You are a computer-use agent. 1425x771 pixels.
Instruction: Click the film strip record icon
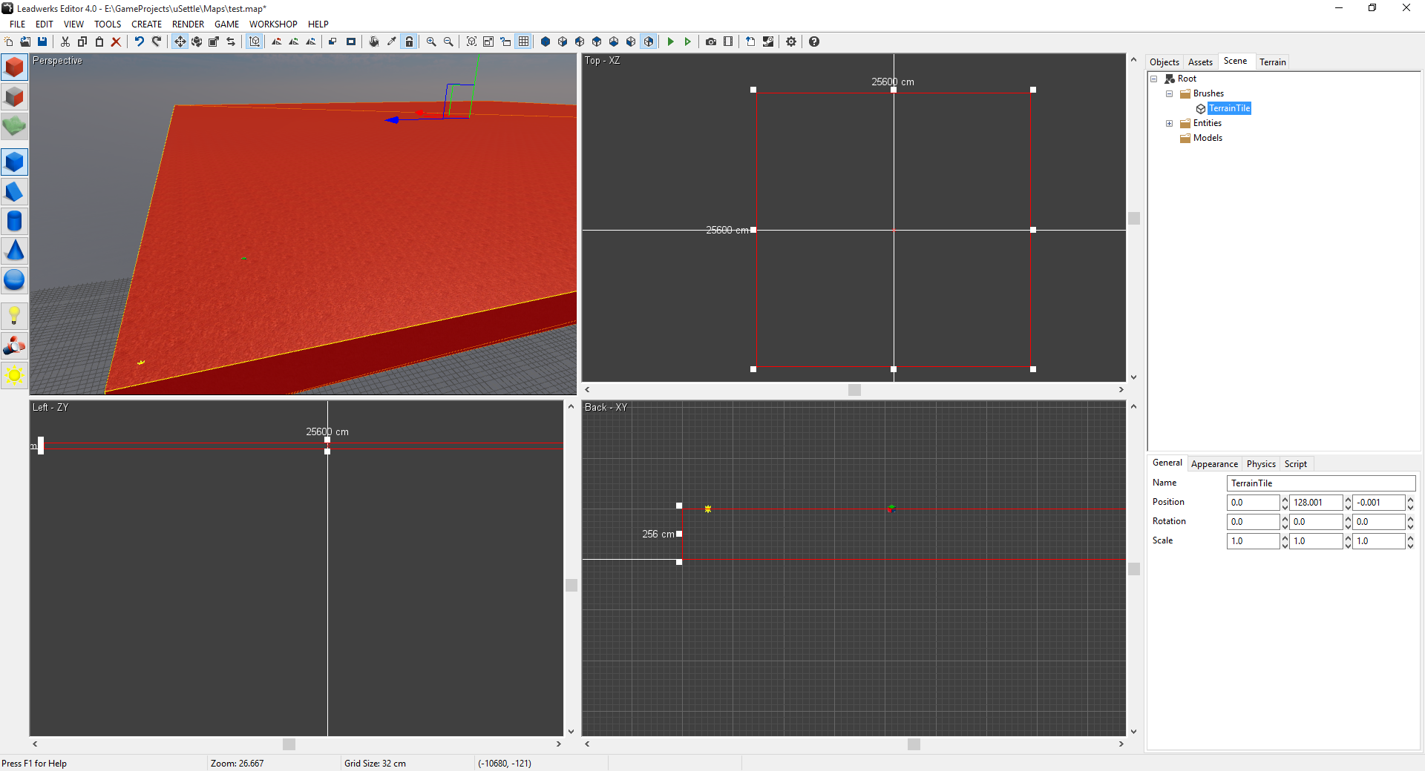point(728,42)
